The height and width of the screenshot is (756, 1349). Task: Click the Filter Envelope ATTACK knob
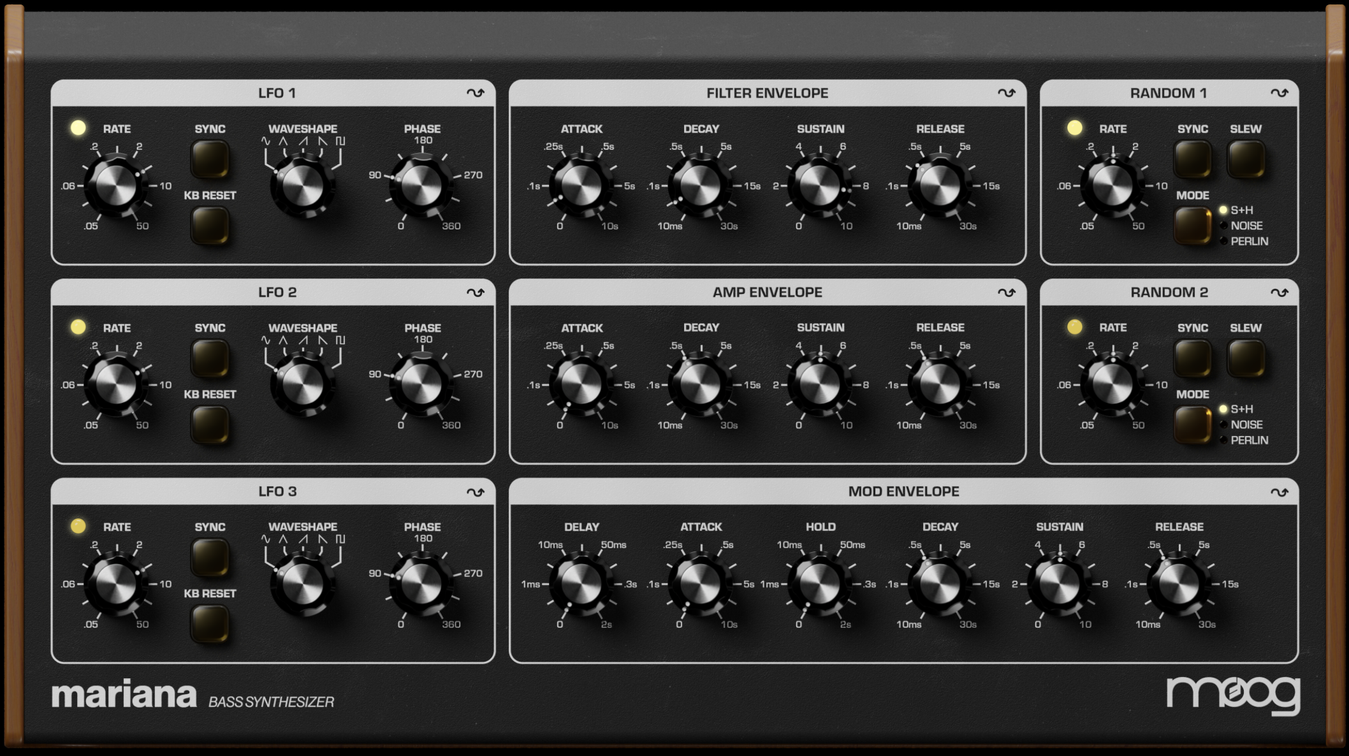coord(581,186)
